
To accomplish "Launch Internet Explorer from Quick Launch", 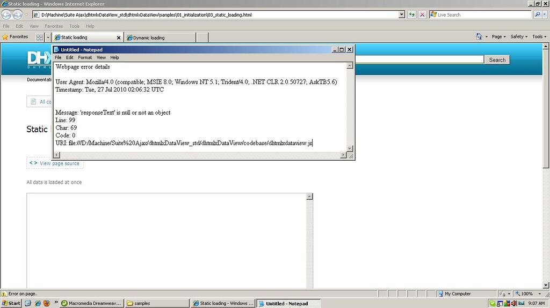I will [x=38, y=303].
